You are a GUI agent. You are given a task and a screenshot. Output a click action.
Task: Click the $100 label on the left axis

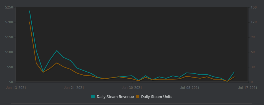(10, 52)
